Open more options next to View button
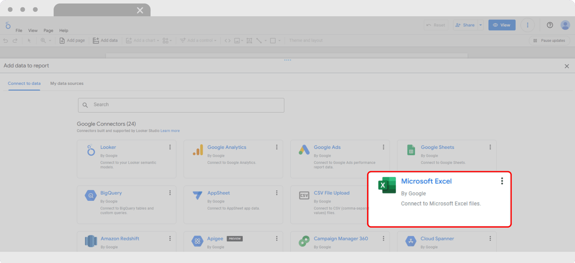575x263 pixels. point(527,25)
